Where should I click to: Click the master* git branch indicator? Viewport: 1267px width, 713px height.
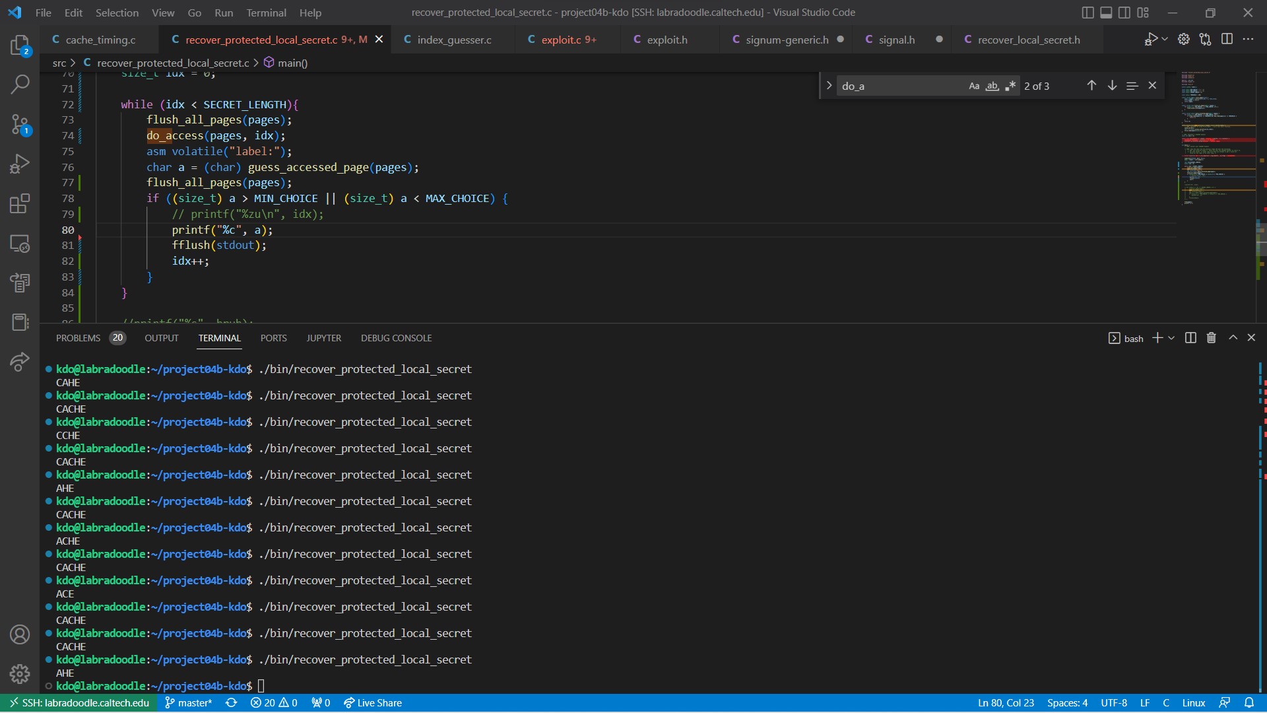click(x=188, y=703)
